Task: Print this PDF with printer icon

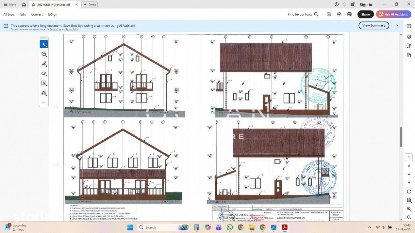Action: 349,14
